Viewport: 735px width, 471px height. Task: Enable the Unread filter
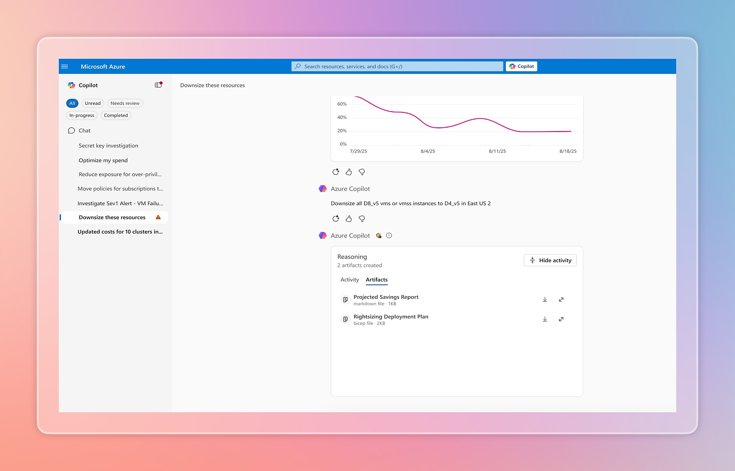click(92, 103)
